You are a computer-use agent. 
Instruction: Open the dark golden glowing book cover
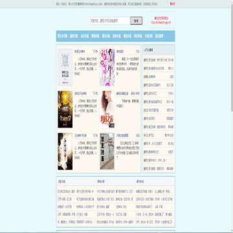(65, 109)
